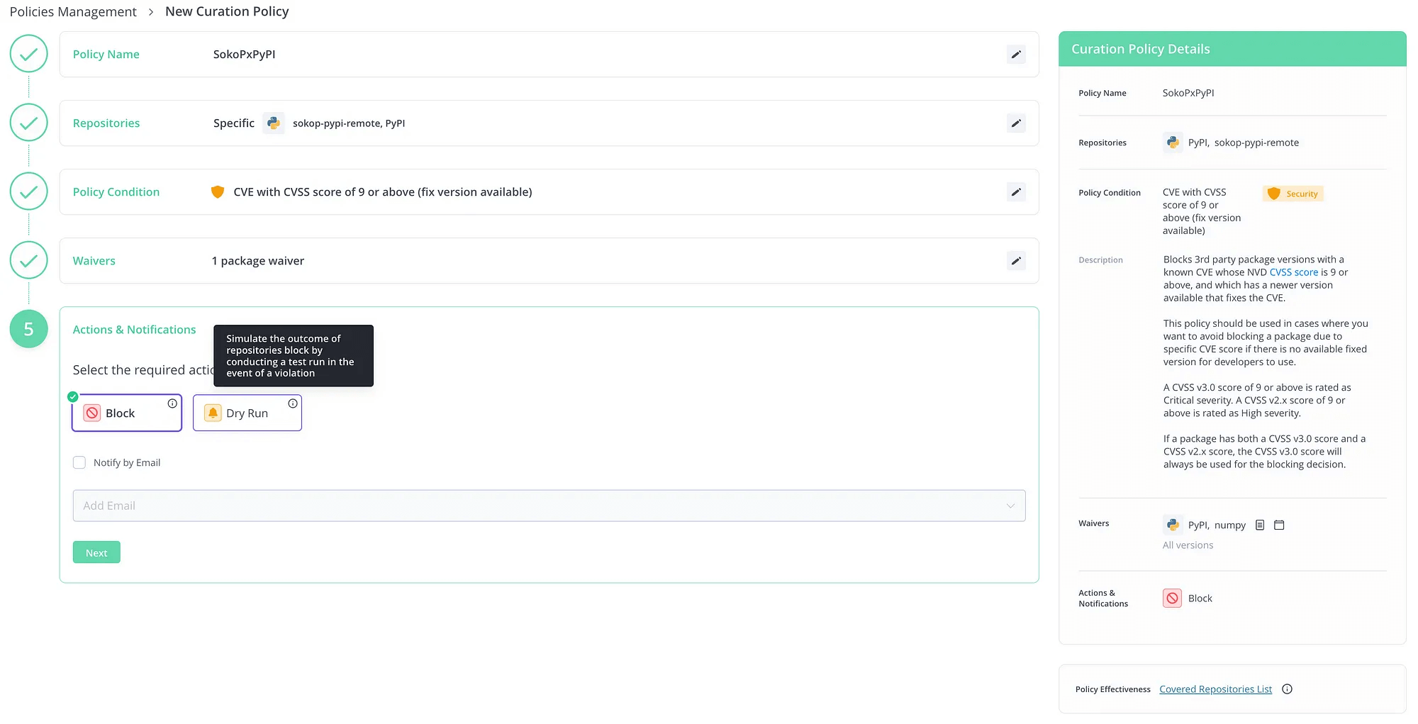This screenshot has height=724, width=1418.
Task: Enable the Notify by Email checkbox
Action: (79, 463)
